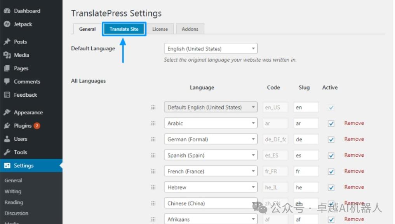Open the Arabic language dropdown
This screenshot has height=224, width=395.
211,123
